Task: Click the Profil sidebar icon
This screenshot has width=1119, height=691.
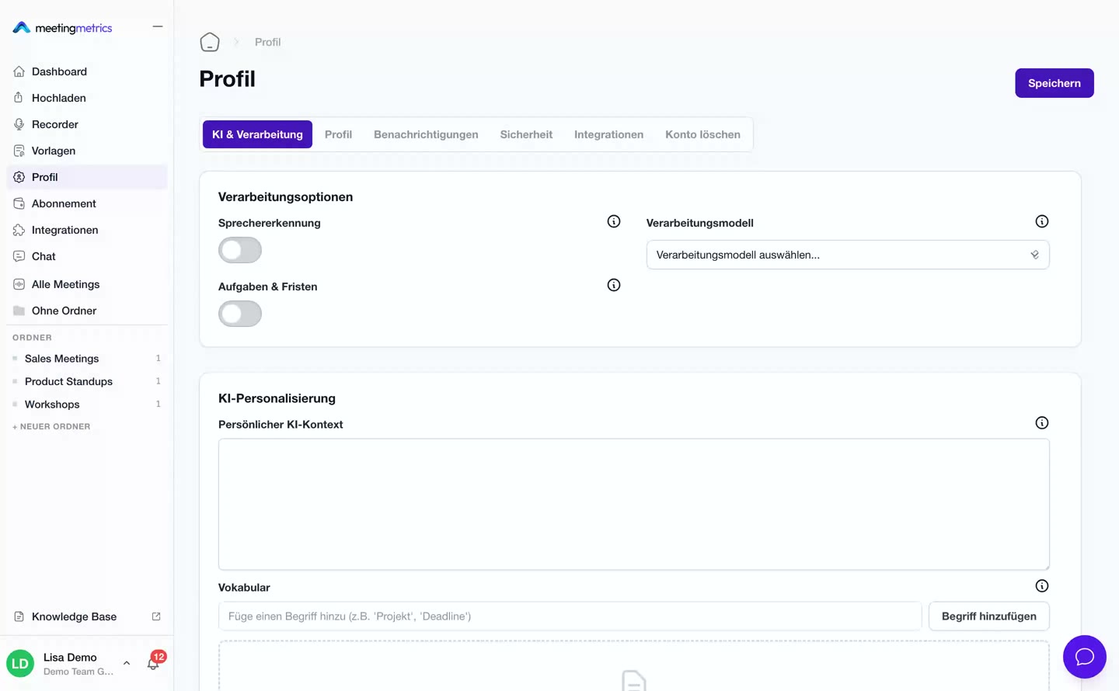Action: (19, 177)
